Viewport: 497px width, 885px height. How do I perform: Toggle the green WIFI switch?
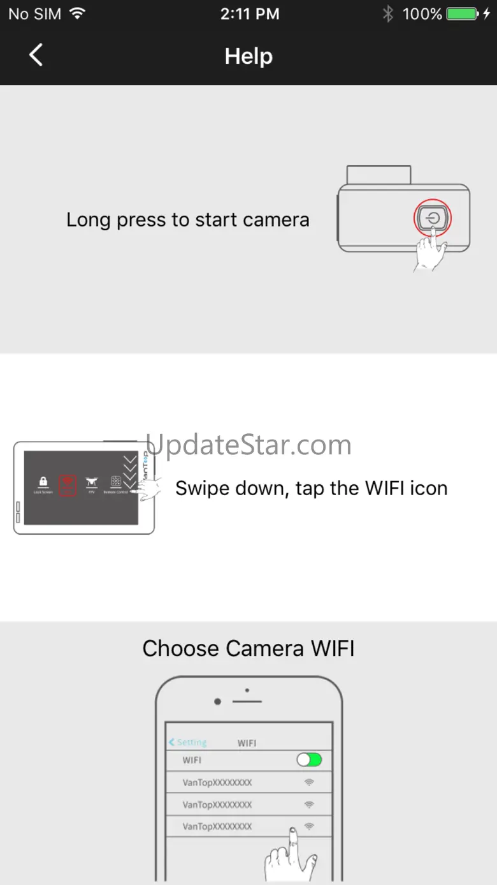tap(310, 760)
